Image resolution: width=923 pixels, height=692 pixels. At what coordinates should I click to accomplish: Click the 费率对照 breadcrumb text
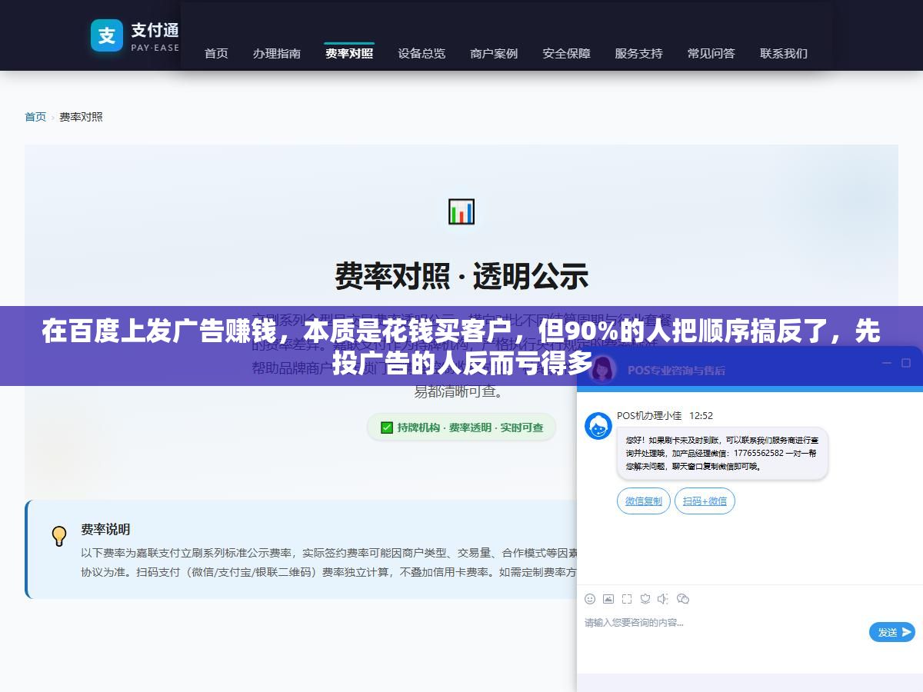click(x=81, y=117)
